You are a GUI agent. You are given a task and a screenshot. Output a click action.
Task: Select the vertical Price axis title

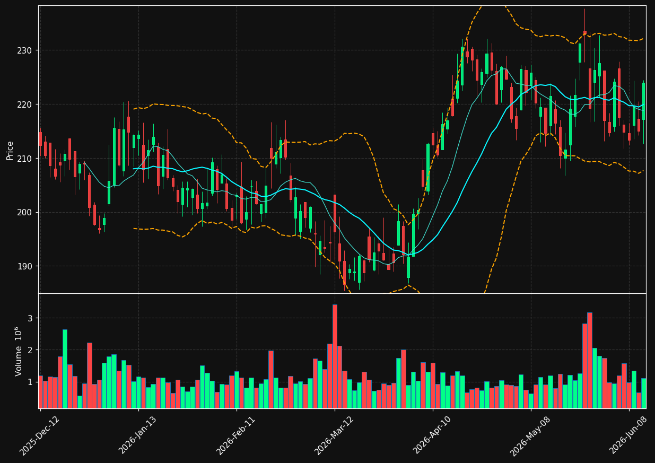pos(10,150)
